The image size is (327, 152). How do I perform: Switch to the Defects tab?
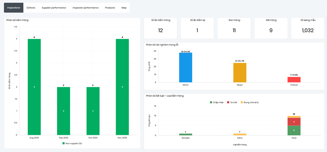pos(31,8)
